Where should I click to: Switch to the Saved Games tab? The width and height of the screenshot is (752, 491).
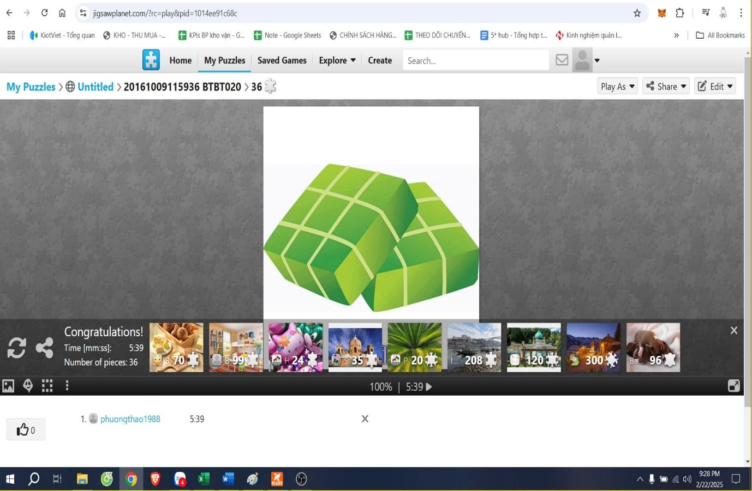tap(282, 60)
